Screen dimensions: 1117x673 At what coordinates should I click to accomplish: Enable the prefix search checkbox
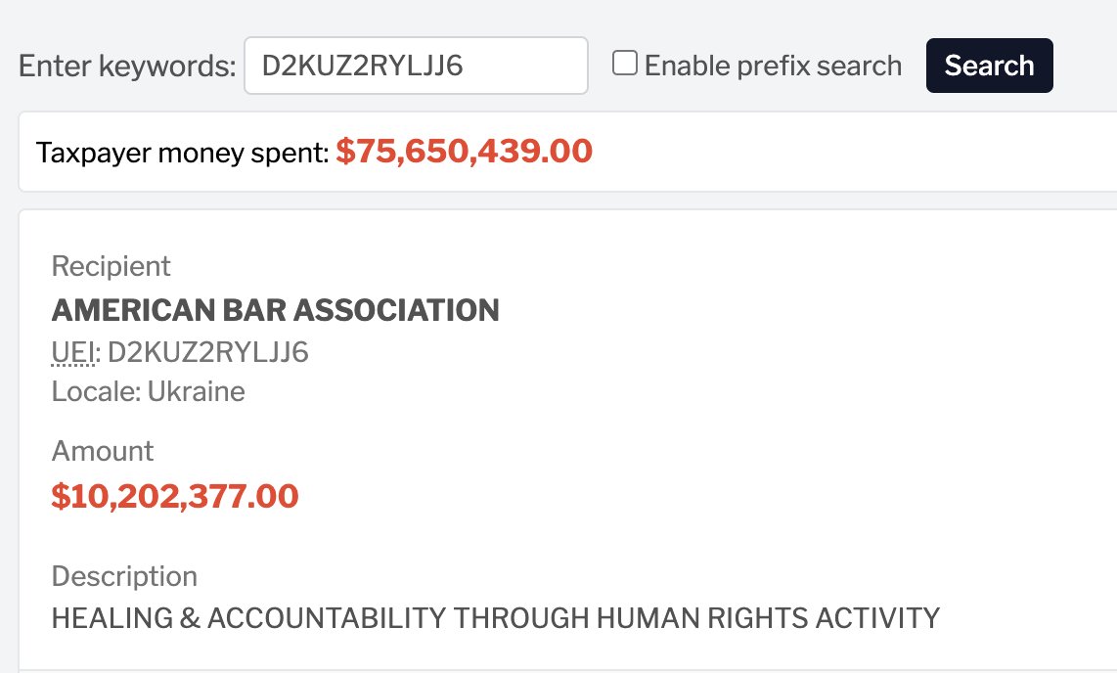(x=625, y=65)
